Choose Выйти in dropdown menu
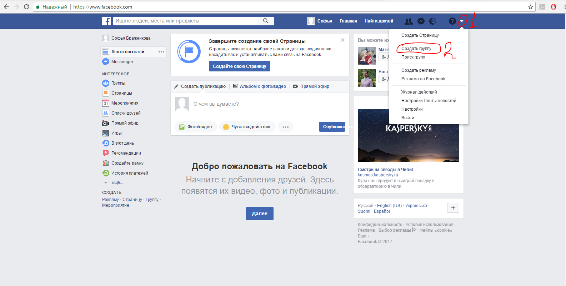This screenshot has width=566, height=286. point(407,118)
